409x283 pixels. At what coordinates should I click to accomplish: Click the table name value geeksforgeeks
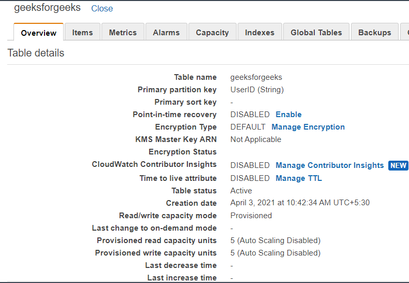256,77
